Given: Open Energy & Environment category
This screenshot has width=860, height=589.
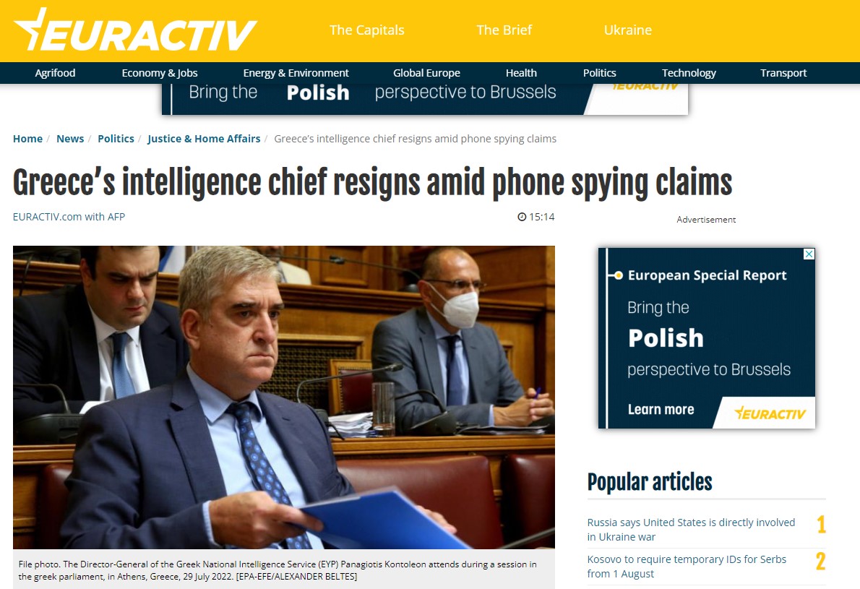Looking at the screenshot, I should pos(296,73).
